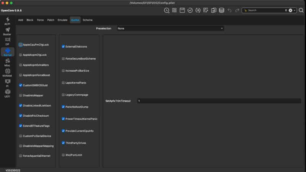Click the undo arrow icon
This screenshot has height=172, width=306.
point(229,10)
